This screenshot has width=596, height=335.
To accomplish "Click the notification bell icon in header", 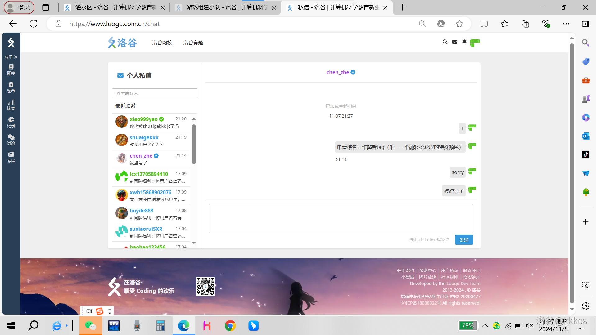I will click(464, 42).
